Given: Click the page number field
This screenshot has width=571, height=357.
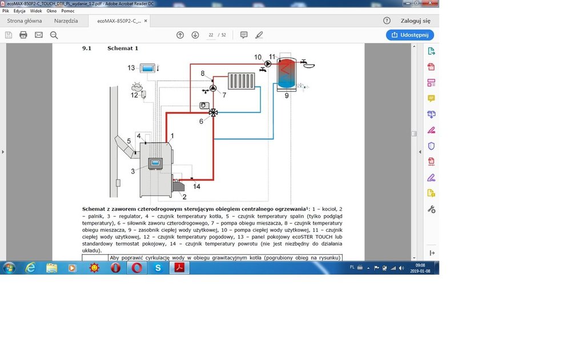Looking at the screenshot, I should (211, 35).
